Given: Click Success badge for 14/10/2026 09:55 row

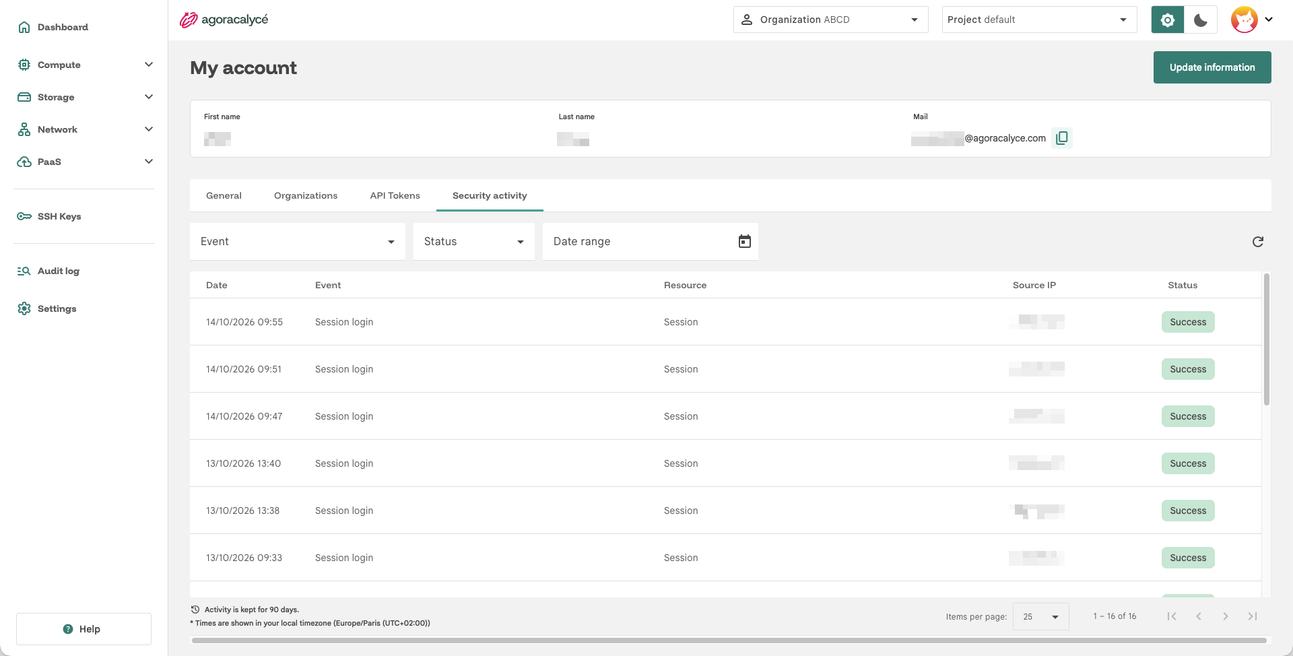Looking at the screenshot, I should [x=1188, y=322].
